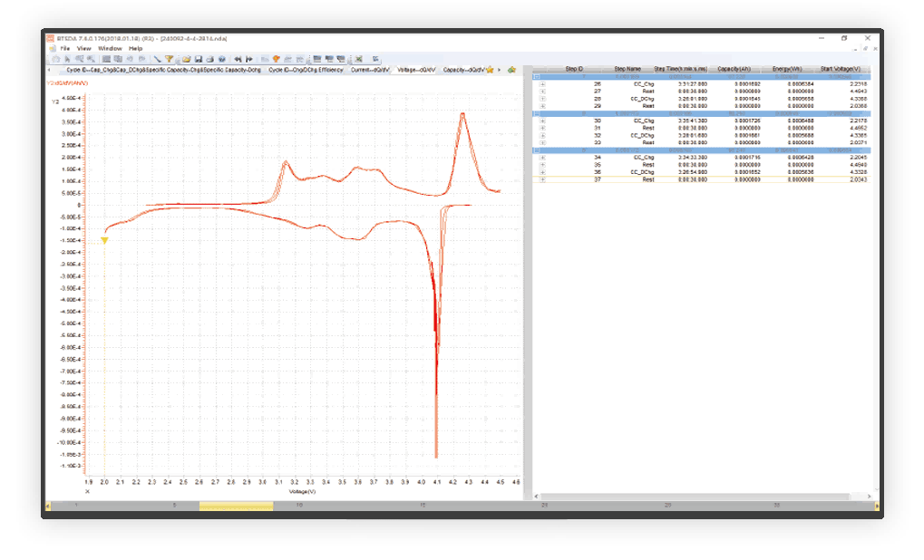924x560 pixels.
Task: Click the Excel export icon
Action: 358,59
